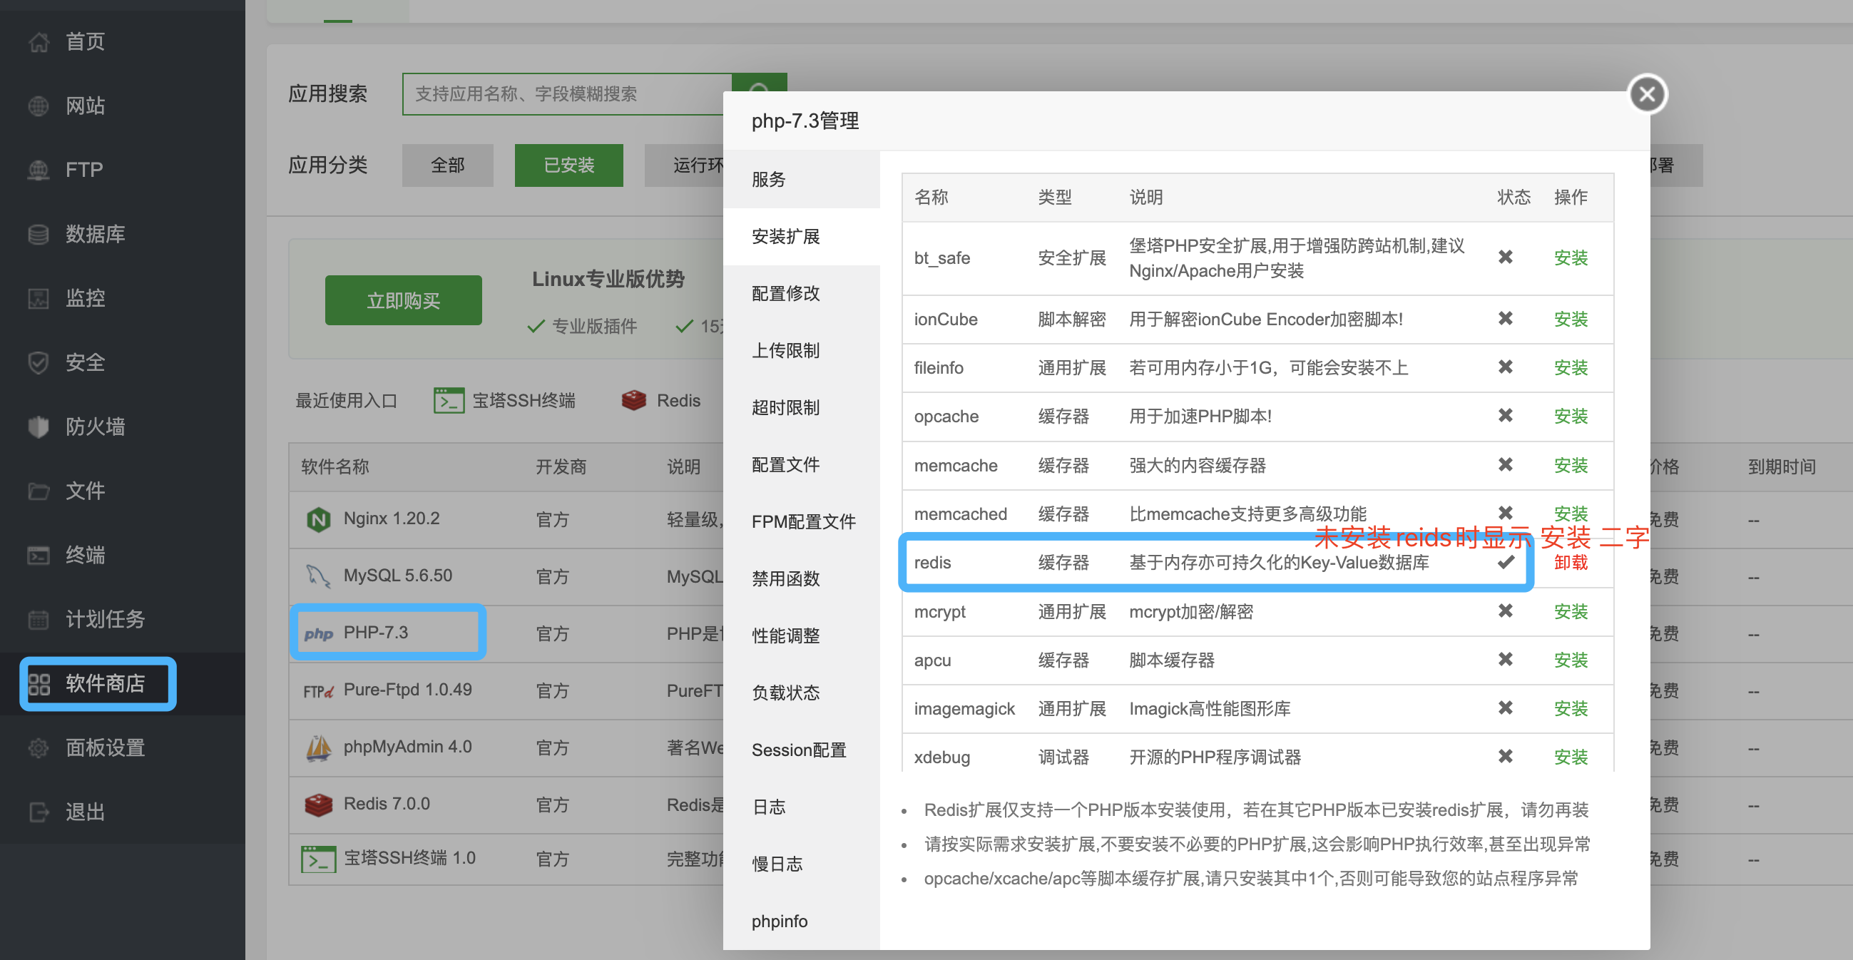Click the folder icon beside 文件
This screenshot has width=1853, height=960.
tap(39, 491)
